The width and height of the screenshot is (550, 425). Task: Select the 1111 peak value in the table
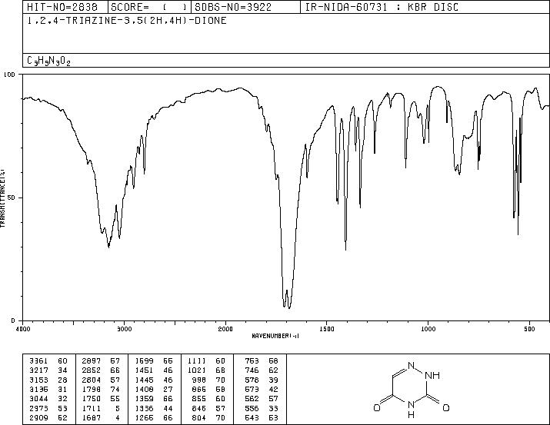[196, 360]
